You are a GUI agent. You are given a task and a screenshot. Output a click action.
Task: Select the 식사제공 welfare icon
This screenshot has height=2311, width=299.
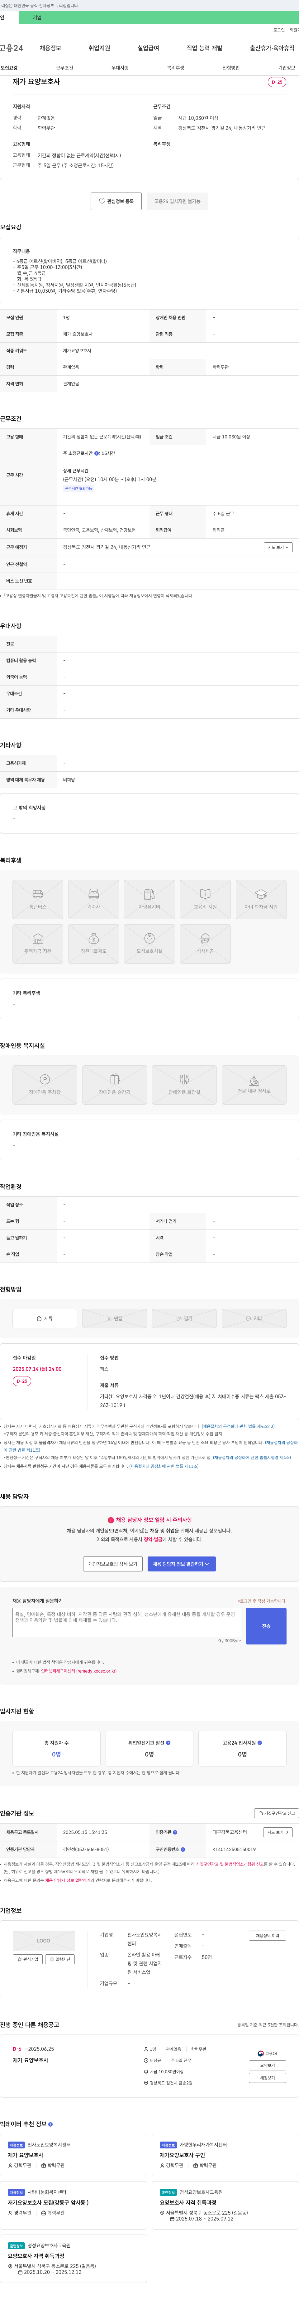205,943
